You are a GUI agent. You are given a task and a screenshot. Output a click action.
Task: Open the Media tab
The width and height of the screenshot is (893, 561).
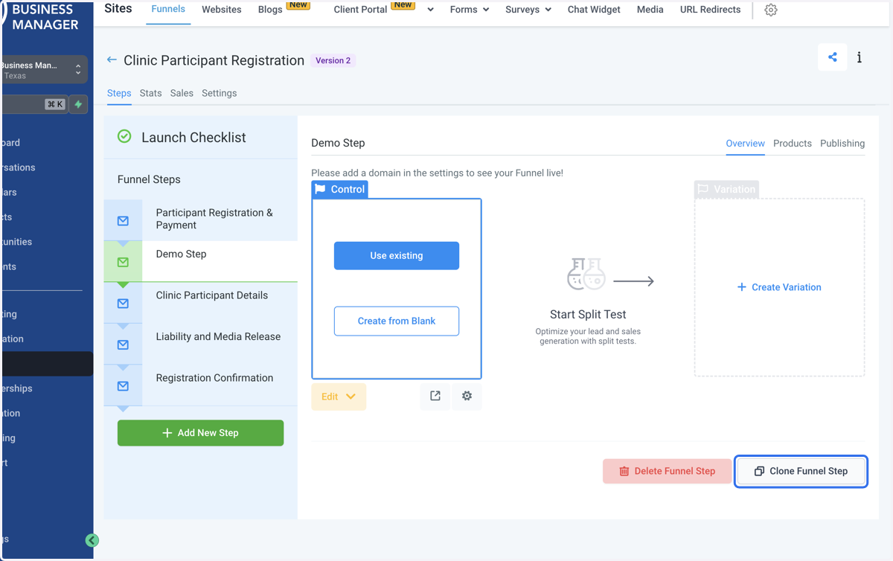(x=650, y=10)
